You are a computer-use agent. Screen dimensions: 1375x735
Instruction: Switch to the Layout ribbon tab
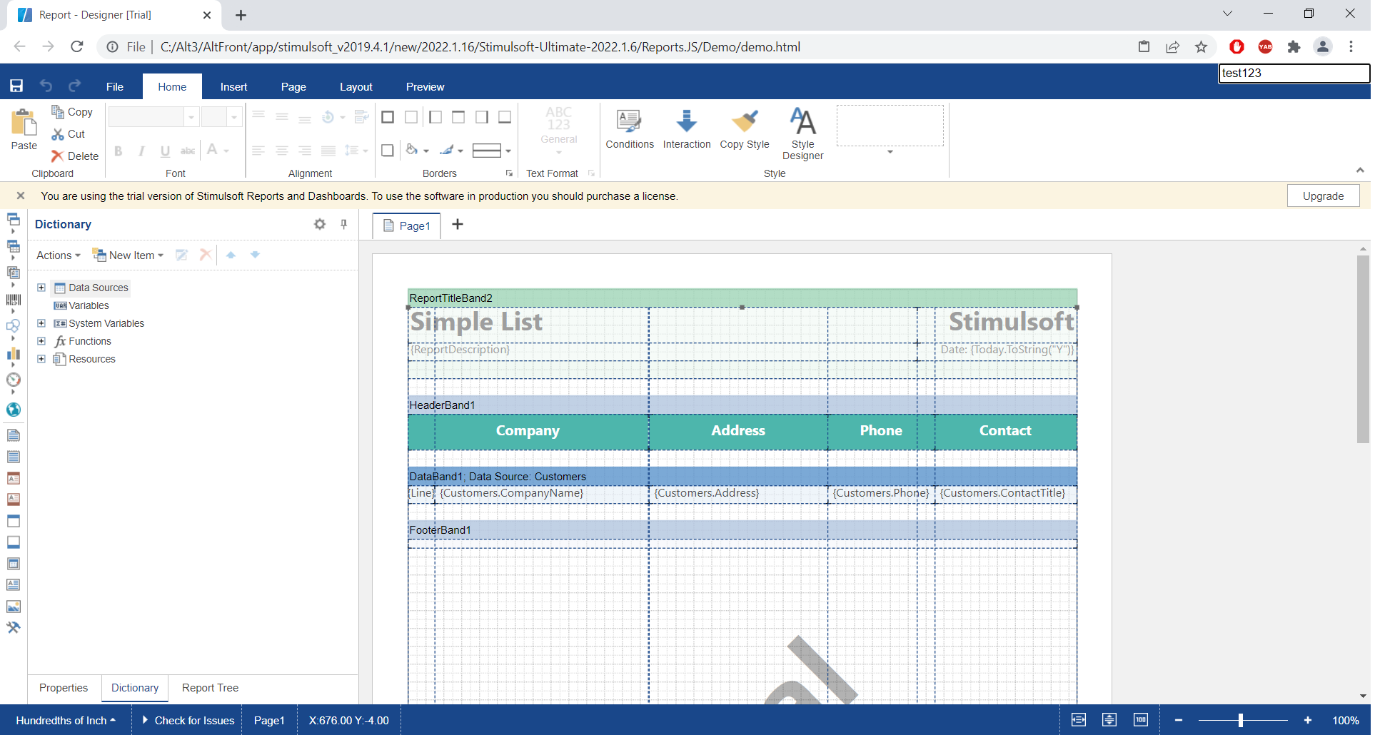pos(356,86)
